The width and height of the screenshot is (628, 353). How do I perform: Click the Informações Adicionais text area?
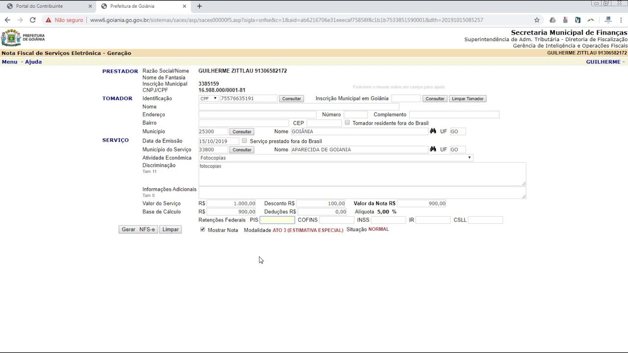(362, 193)
